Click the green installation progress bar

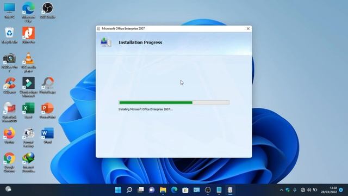point(174,102)
